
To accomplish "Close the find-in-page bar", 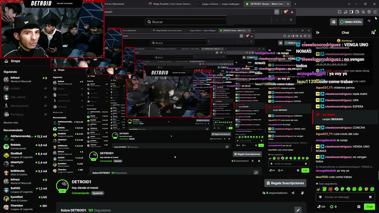I will (x=291, y=20).
